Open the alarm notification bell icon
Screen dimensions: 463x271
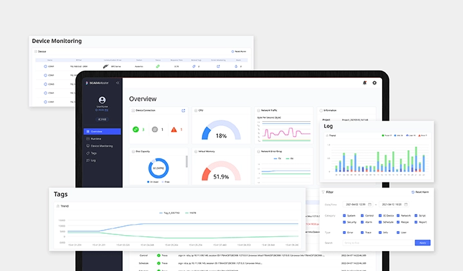[x=364, y=83]
